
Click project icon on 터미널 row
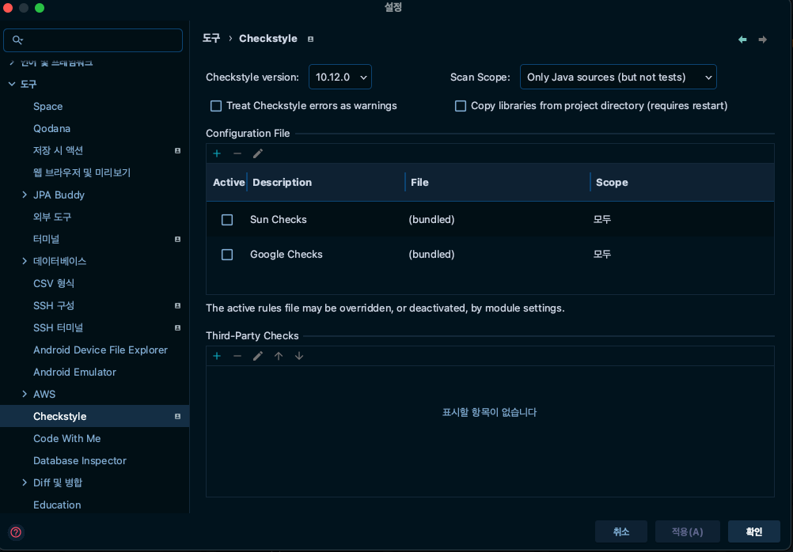pyautogui.click(x=177, y=239)
